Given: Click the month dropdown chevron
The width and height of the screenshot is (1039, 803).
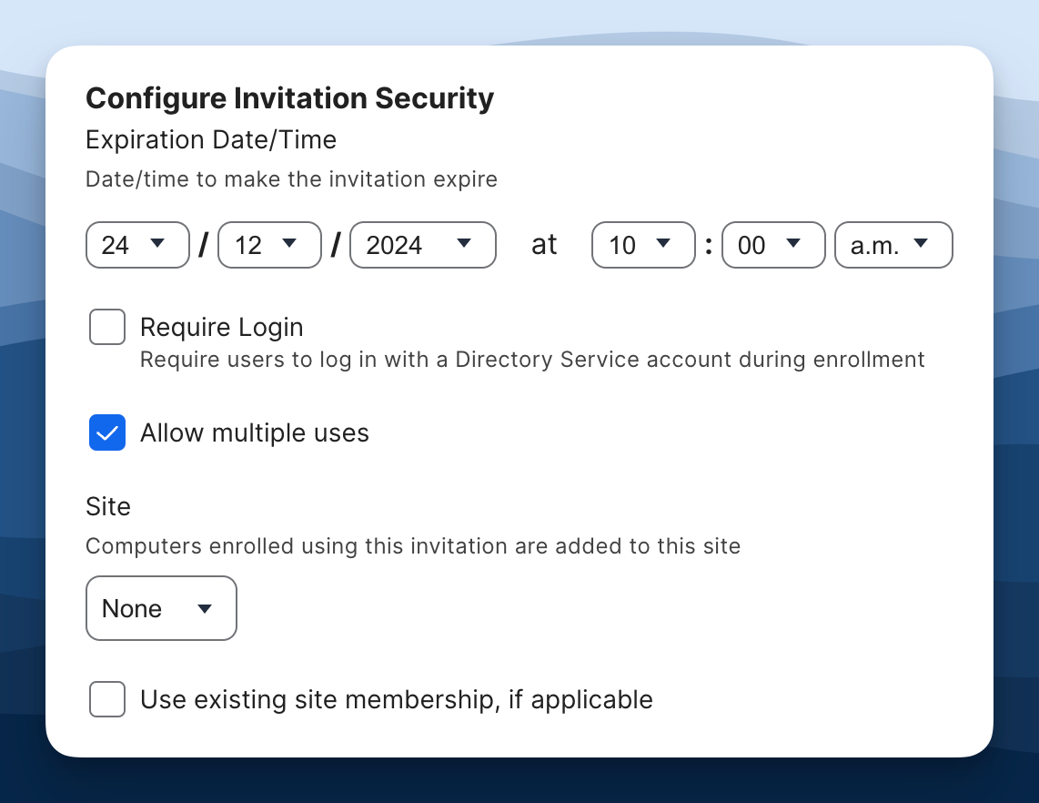Looking at the screenshot, I should pos(291,244).
